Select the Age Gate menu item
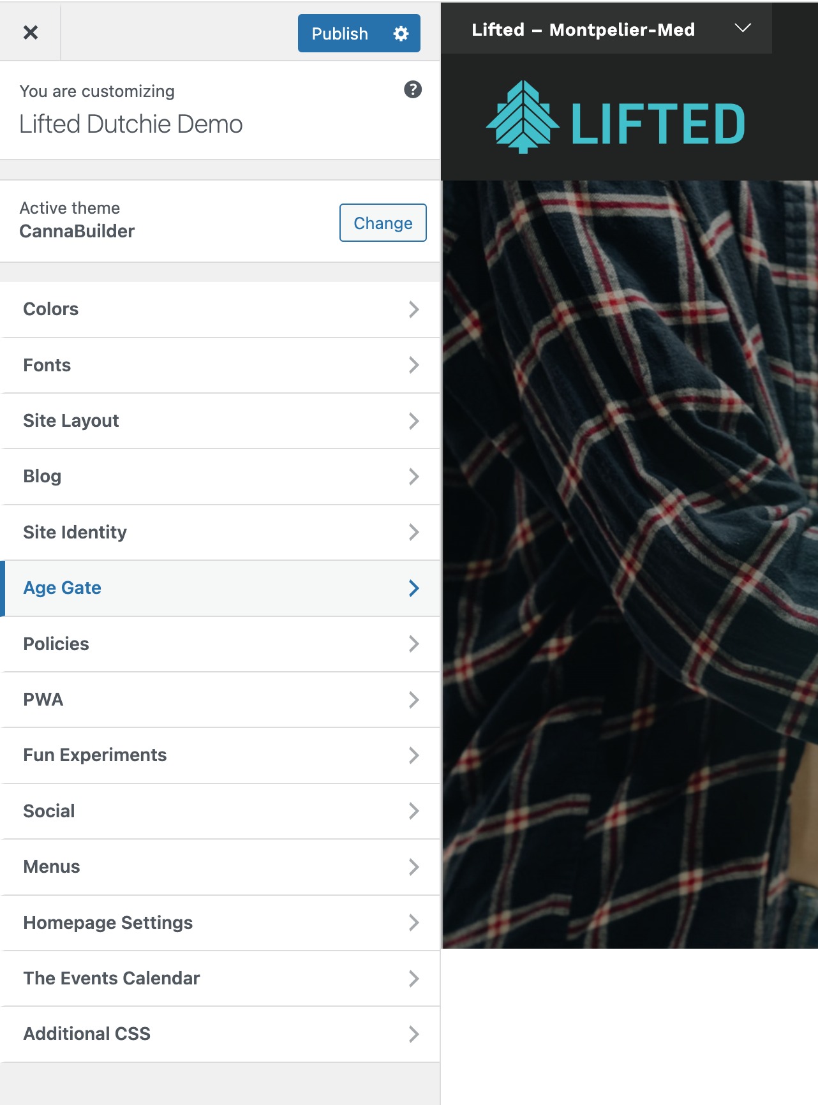Image resolution: width=818 pixels, height=1105 pixels. [220, 588]
